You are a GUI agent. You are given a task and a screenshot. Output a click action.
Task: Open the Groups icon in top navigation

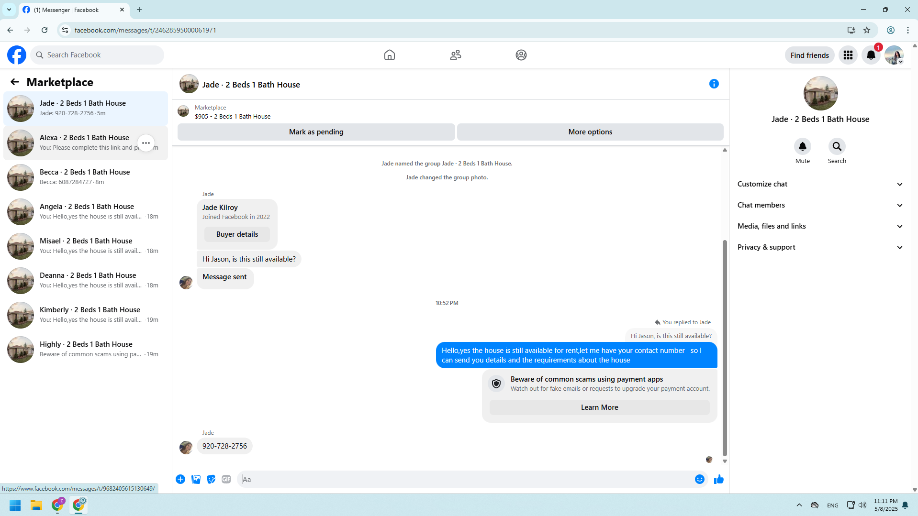521,55
